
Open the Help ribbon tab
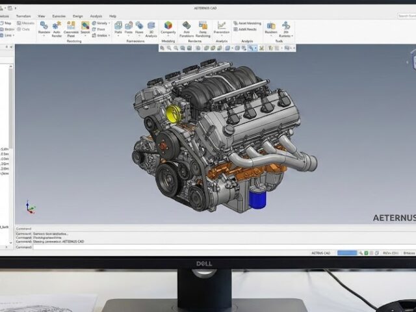click(x=112, y=16)
